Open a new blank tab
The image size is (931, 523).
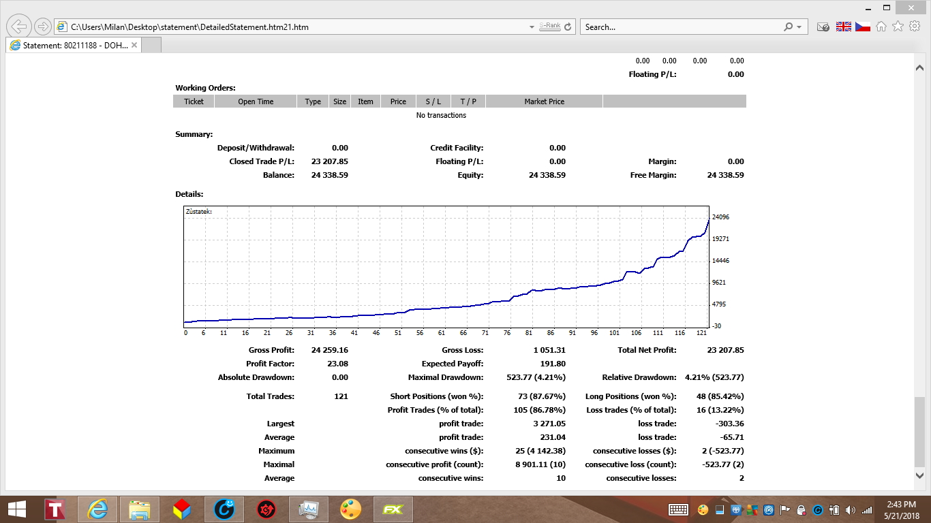[x=151, y=46]
